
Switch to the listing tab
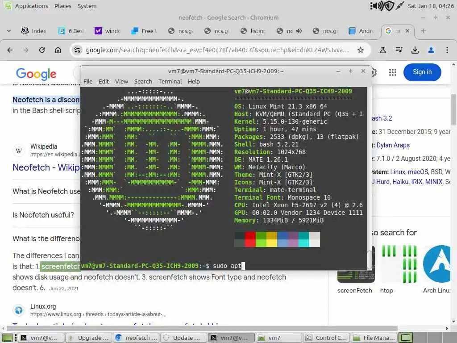253,31
